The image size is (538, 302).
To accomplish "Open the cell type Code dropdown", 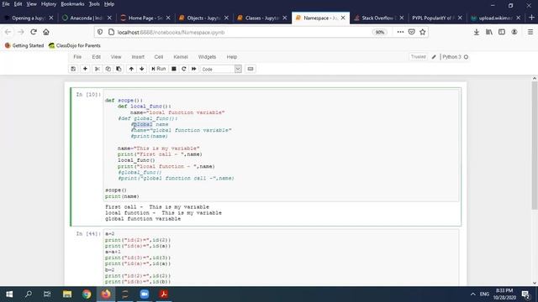I will 221,69.
